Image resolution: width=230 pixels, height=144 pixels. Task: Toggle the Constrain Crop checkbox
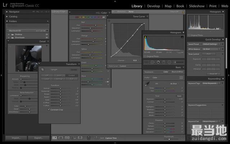(x=49, y=109)
